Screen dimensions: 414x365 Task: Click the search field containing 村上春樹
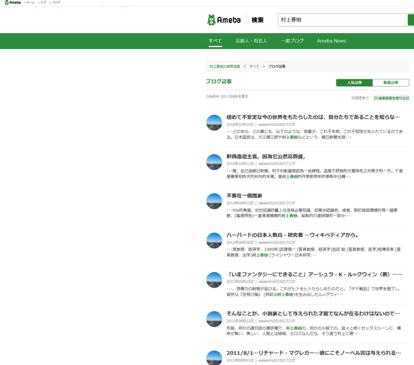343,20
